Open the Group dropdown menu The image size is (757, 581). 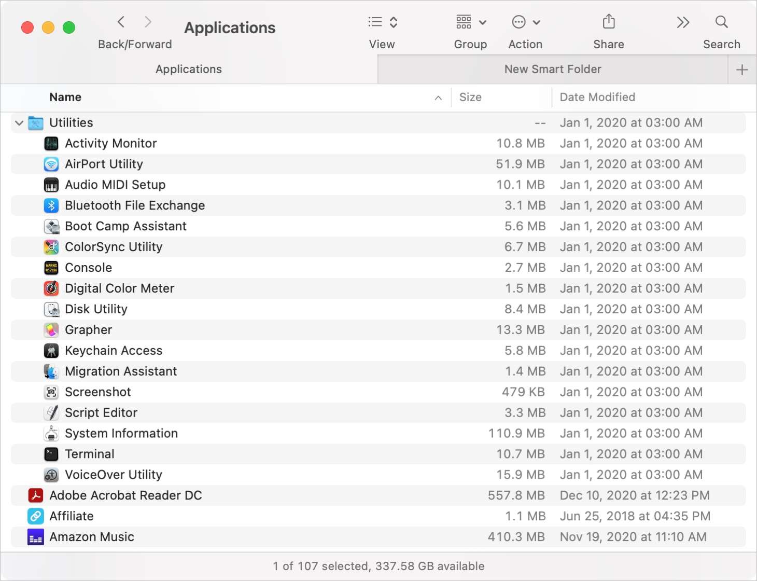[x=470, y=22]
